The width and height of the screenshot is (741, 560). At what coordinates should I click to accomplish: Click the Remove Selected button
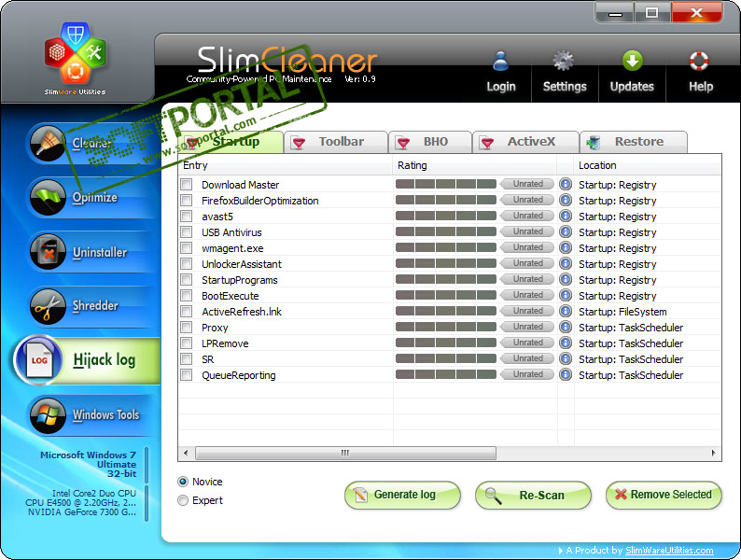[664, 495]
